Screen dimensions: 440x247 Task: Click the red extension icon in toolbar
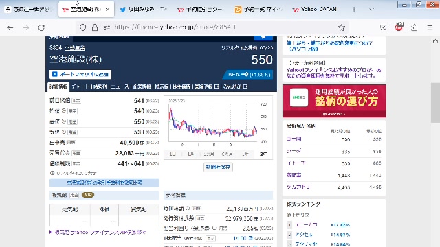(399, 27)
